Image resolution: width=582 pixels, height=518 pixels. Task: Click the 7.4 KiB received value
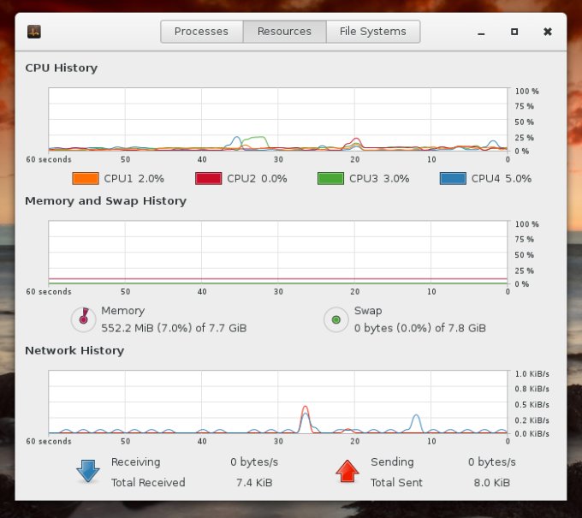tap(254, 483)
